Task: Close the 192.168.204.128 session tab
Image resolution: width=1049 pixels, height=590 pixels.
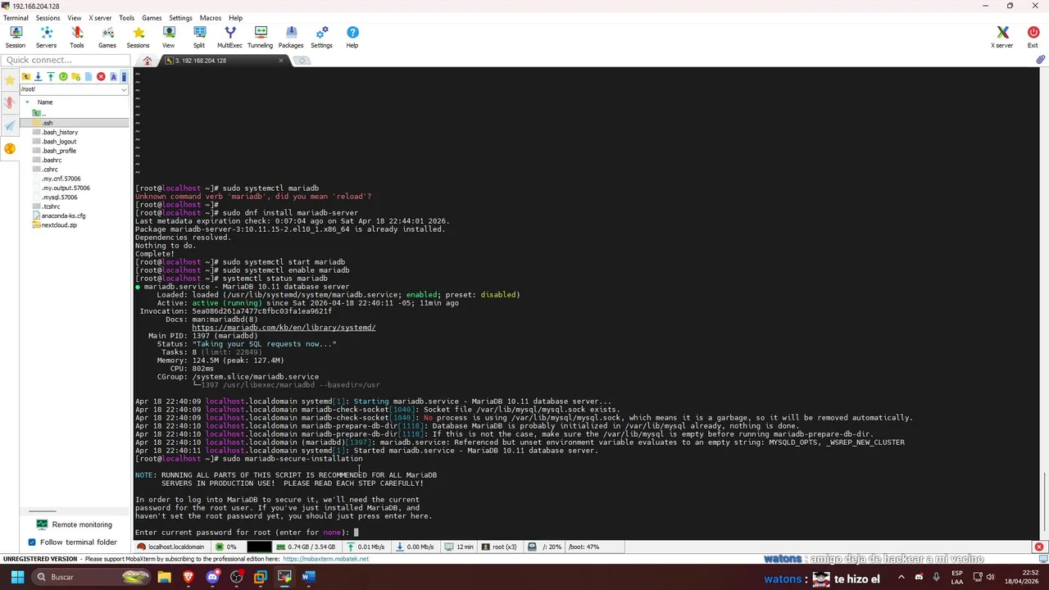Action: click(x=281, y=61)
